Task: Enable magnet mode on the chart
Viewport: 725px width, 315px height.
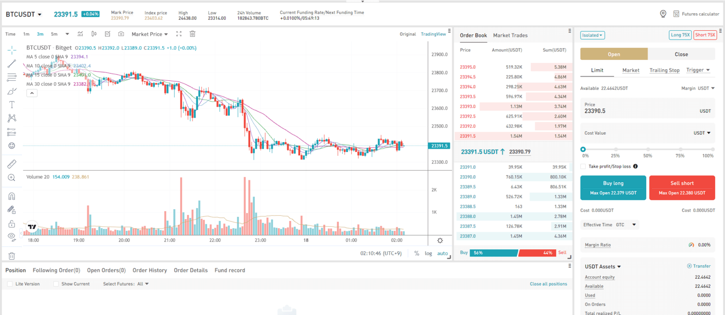Action: click(x=12, y=196)
